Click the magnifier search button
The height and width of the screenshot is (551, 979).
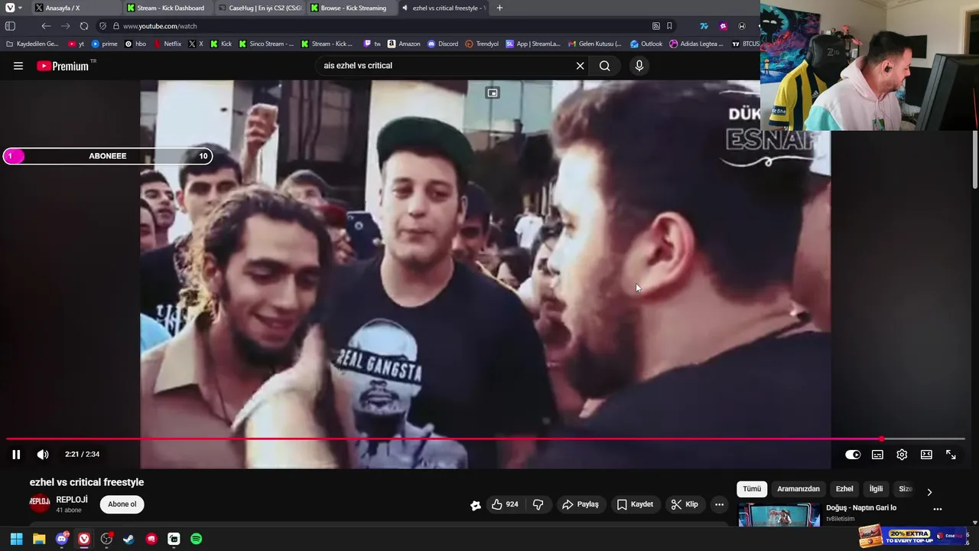(605, 66)
